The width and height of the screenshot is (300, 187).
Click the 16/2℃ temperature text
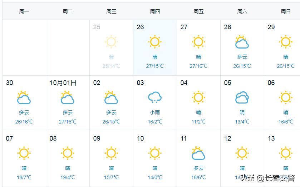(155, 122)
